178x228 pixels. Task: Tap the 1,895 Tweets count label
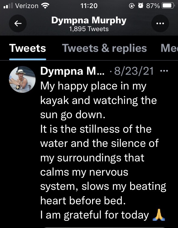click(89, 29)
